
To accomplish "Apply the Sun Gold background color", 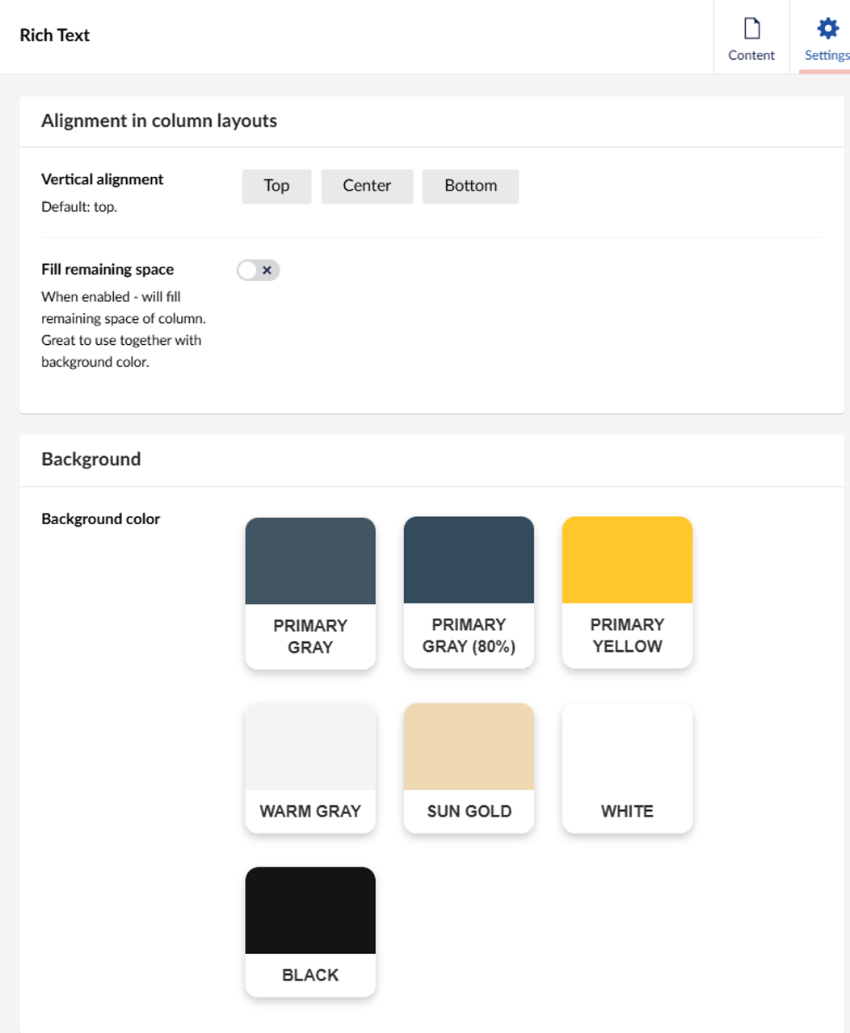I will pyautogui.click(x=469, y=767).
